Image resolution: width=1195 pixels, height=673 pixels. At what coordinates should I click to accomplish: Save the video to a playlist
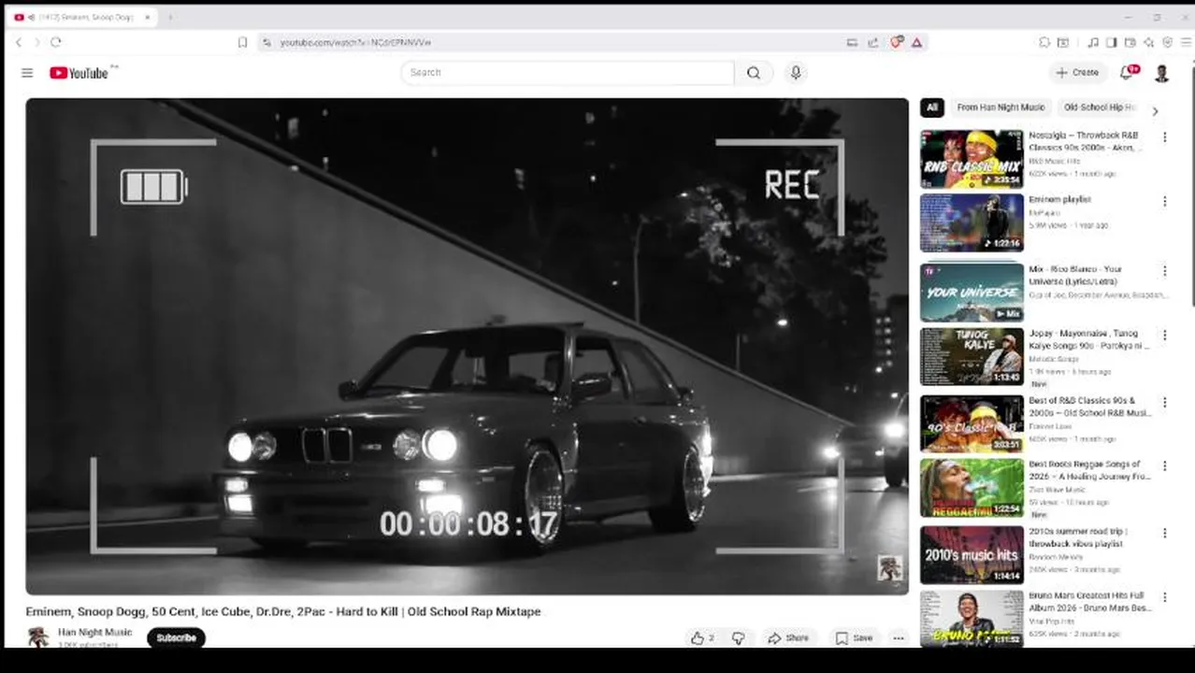pos(854,638)
